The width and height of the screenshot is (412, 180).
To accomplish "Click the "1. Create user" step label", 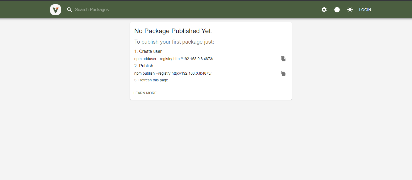I will pyautogui.click(x=148, y=51).
